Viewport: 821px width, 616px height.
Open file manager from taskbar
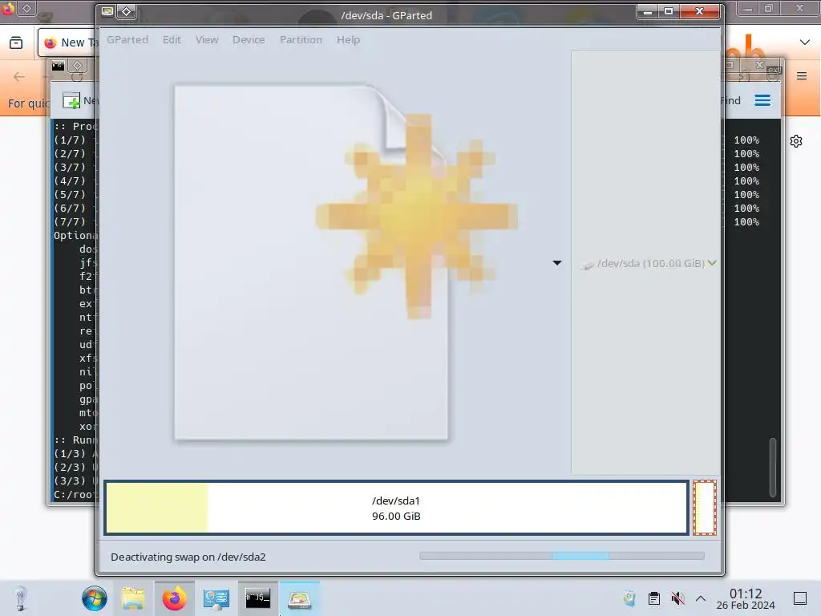134,598
